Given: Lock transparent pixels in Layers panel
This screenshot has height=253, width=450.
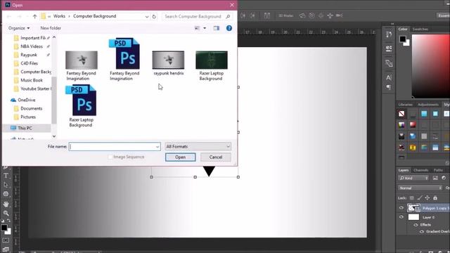Looking at the screenshot, I should pyautogui.click(x=412, y=198).
